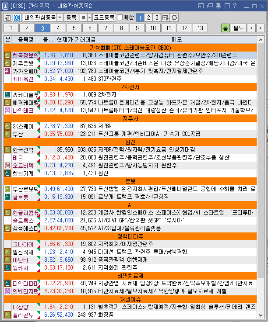
Task: Click the 정책테마주 group header row
Action: (130, 236)
